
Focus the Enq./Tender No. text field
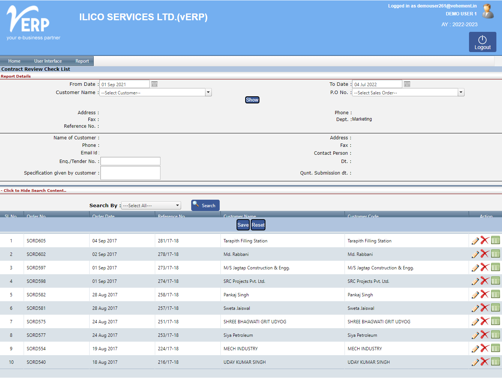[x=130, y=161]
